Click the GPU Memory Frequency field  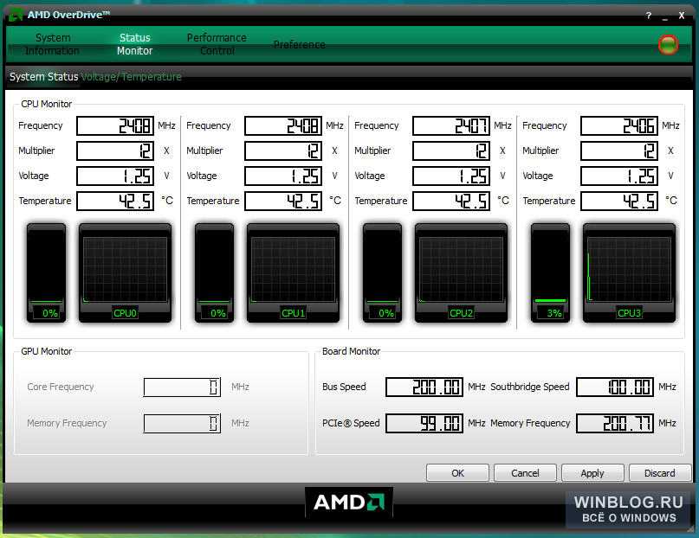pyautogui.click(x=182, y=423)
